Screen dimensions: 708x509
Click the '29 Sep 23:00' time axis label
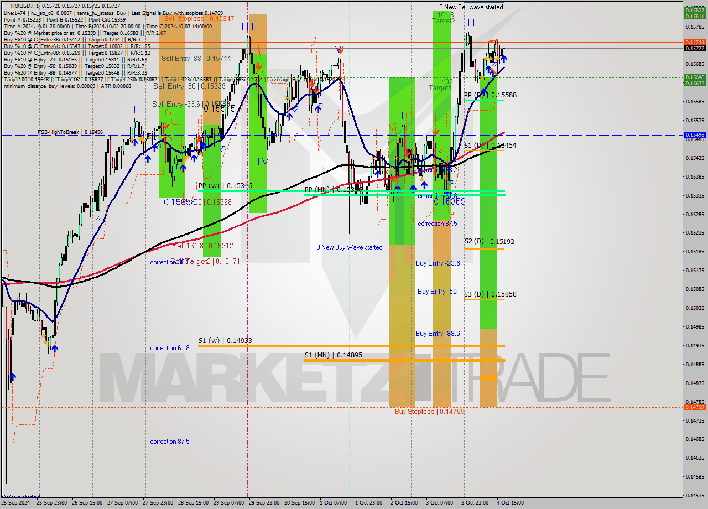[x=264, y=503]
